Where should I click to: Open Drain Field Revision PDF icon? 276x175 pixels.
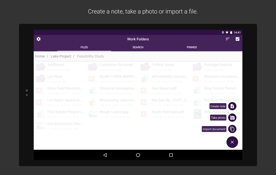click(41, 90)
